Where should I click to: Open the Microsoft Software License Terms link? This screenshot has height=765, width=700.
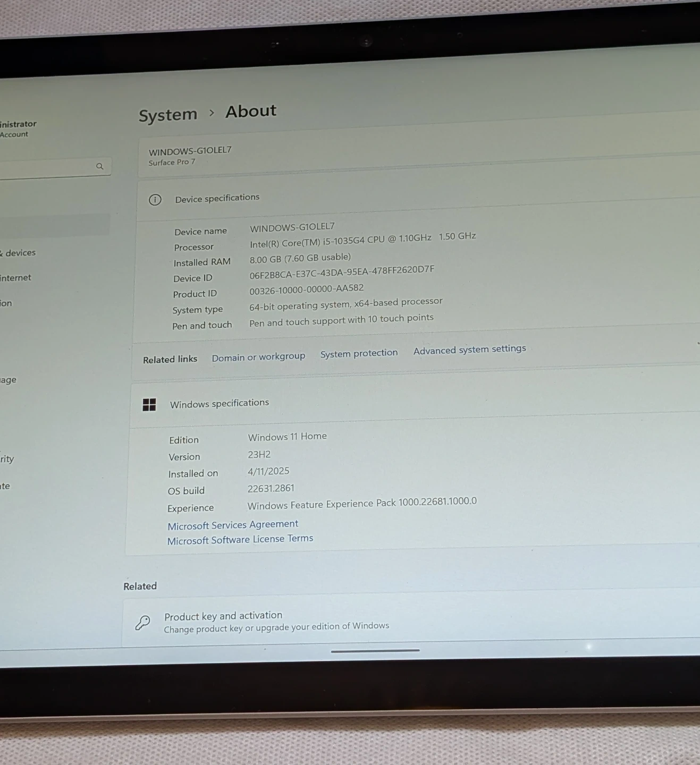click(x=240, y=539)
